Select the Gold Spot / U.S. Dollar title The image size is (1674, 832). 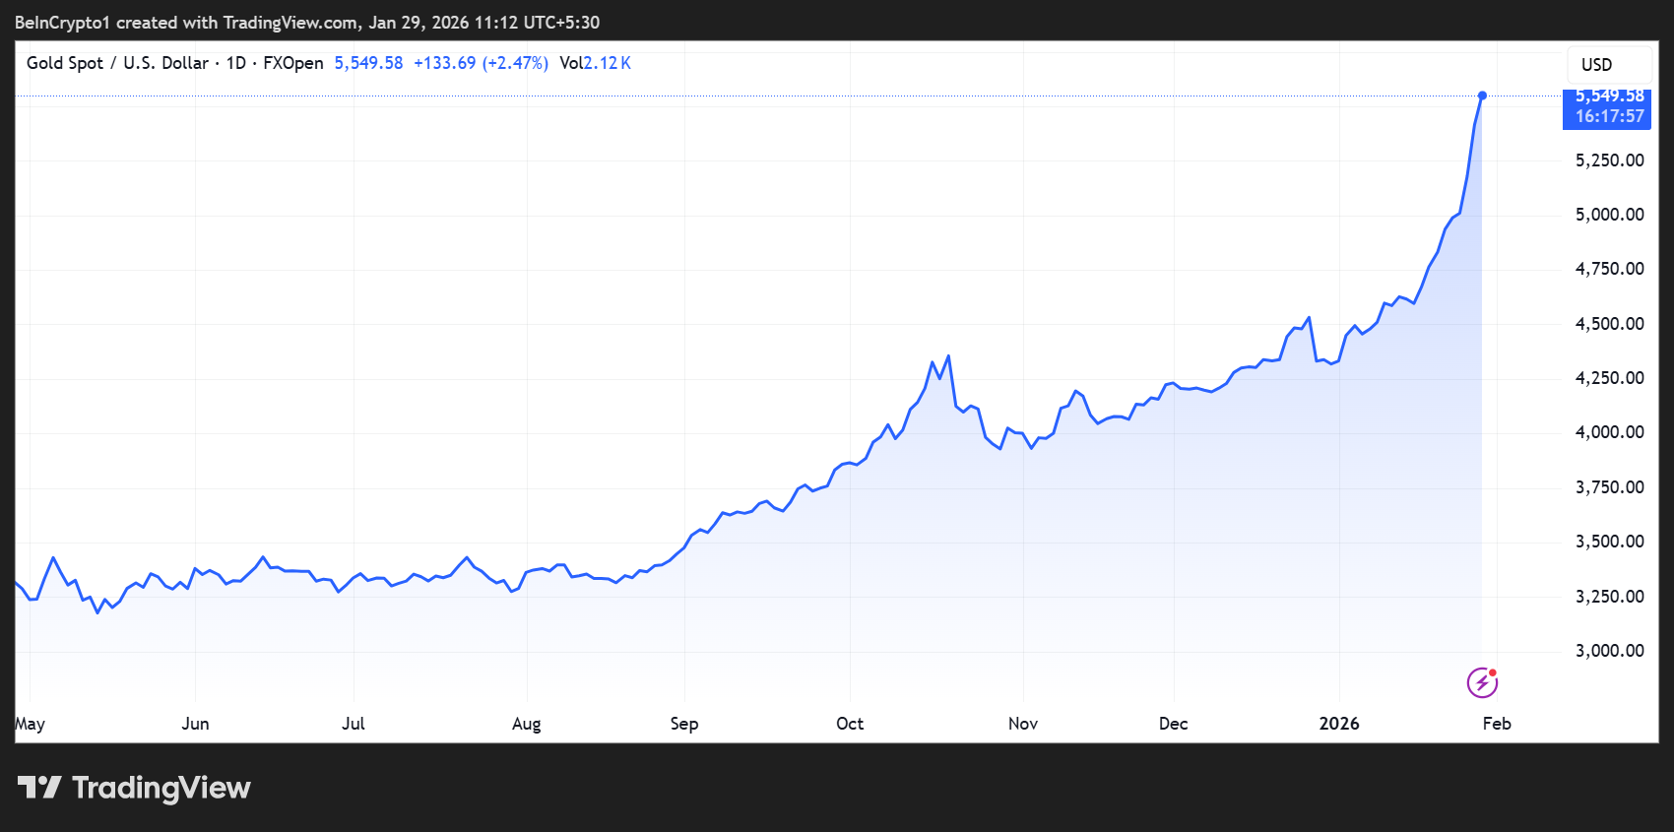117,63
